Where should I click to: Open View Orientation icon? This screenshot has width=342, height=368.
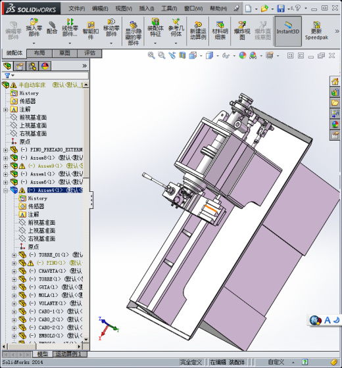point(193,56)
